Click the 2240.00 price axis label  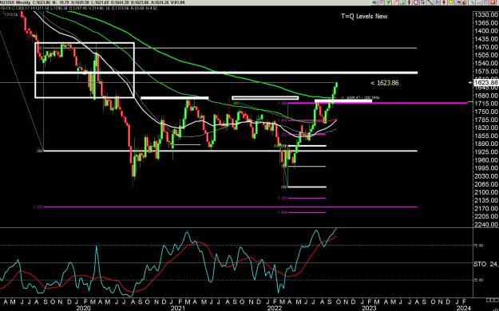pyautogui.click(x=486, y=225)
